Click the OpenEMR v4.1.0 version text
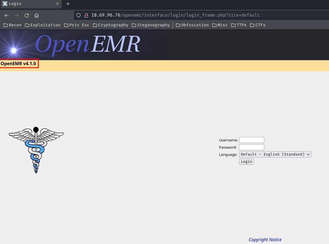The height and width of the screenshot is (244, 329). [18, 63]
